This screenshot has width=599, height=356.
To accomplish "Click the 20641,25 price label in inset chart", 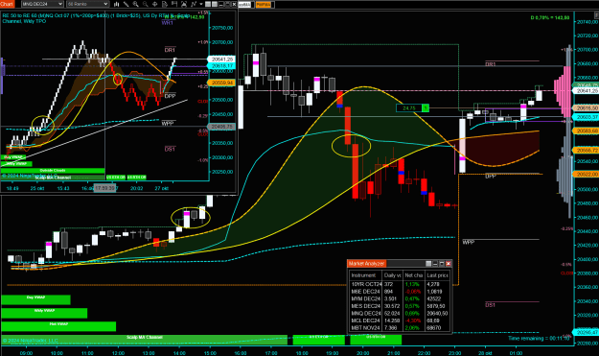I will point(221,59).
